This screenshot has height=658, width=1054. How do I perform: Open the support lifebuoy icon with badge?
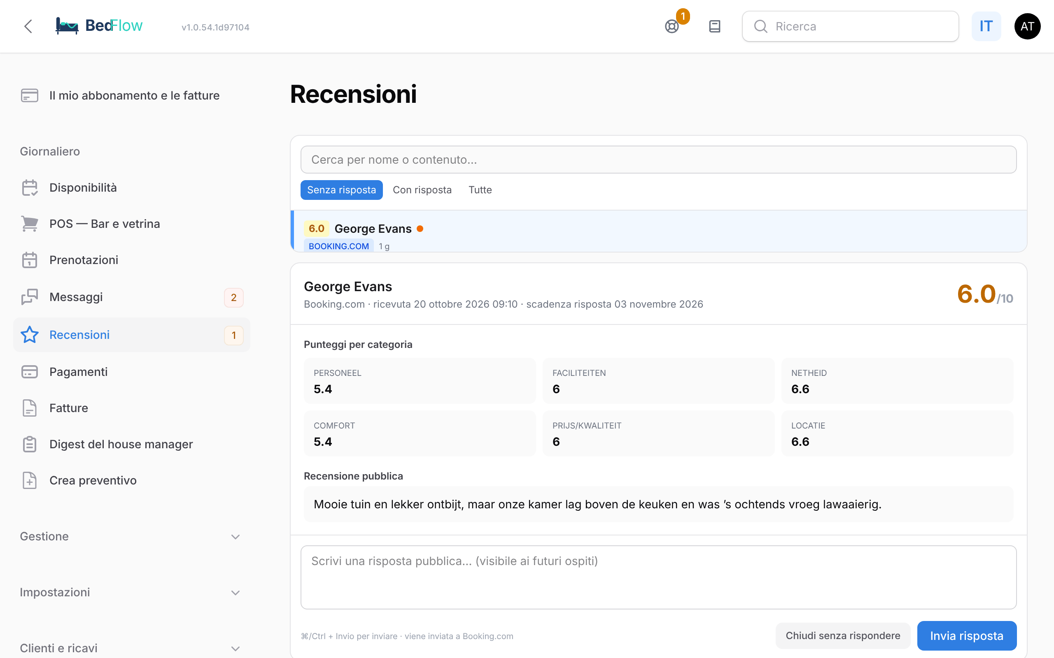pyautogui.click(x=672, y=27)
